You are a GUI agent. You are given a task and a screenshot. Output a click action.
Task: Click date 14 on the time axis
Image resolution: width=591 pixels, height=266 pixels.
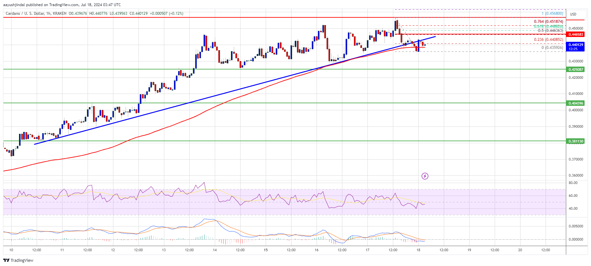(214, 250)
